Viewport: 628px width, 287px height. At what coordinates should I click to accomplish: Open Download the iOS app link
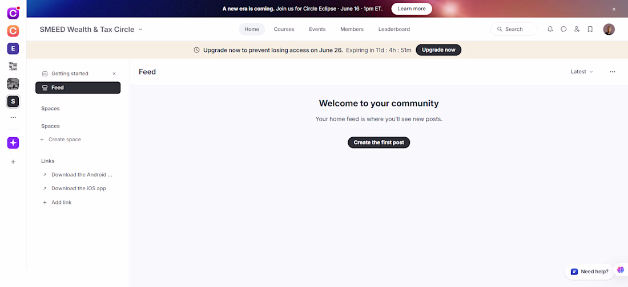pos(74,188)
